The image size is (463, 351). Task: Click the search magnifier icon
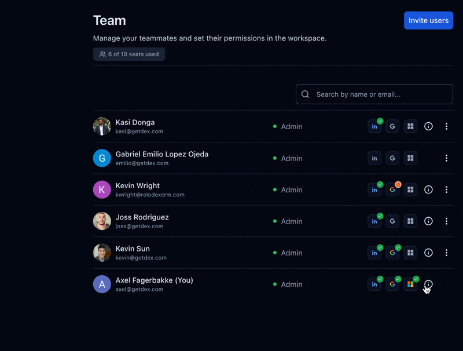(x=306, y=94)
